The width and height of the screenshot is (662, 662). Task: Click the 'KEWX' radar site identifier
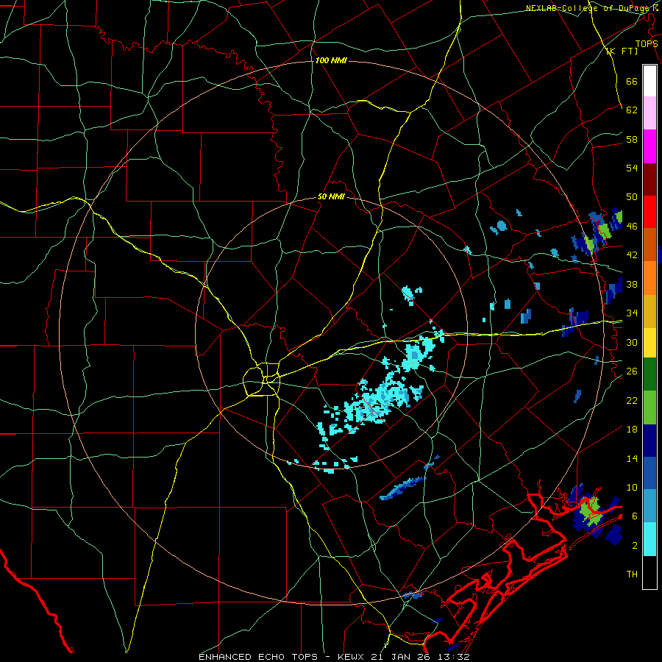click(352, 657)
